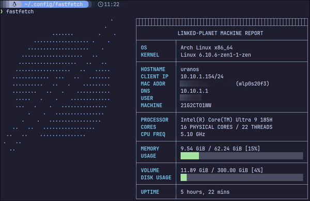The image size is (310, 201).
Task: Click the blurred MAC address value
Action: point(207,83)
